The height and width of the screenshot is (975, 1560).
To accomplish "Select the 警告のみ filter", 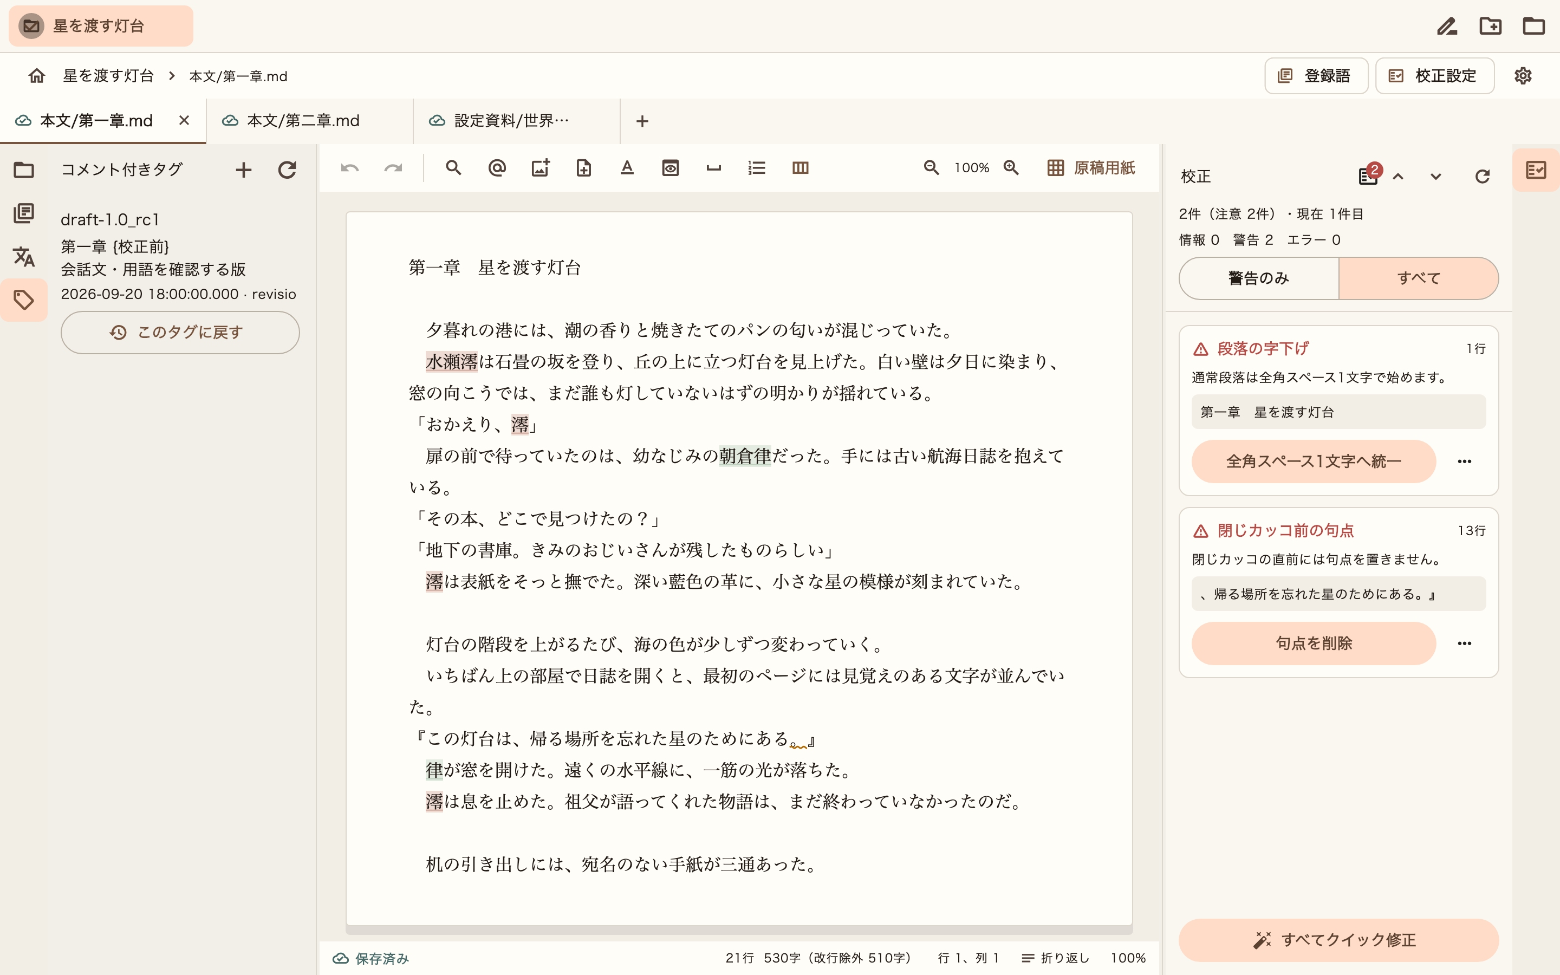I will click(1259, 278).
